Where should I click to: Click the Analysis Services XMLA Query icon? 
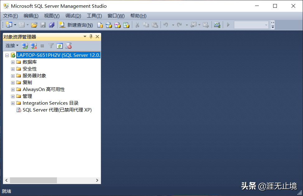click(x=126, y=25)
